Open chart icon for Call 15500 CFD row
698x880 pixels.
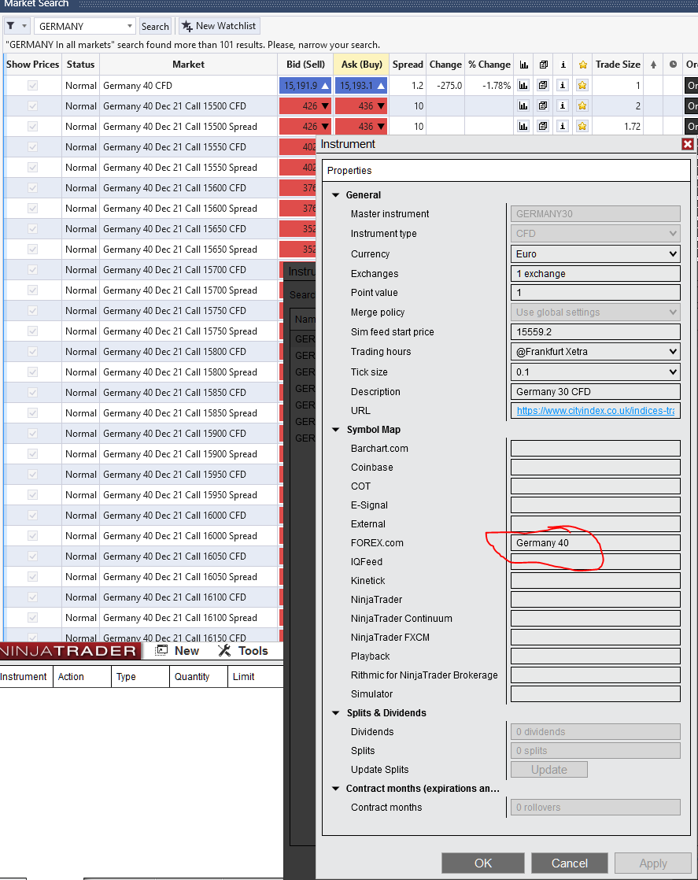pyautogui.click(x=523, y=105)
